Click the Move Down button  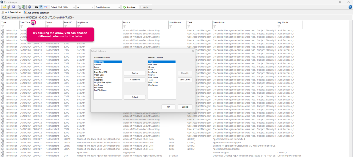pos(185,80)
